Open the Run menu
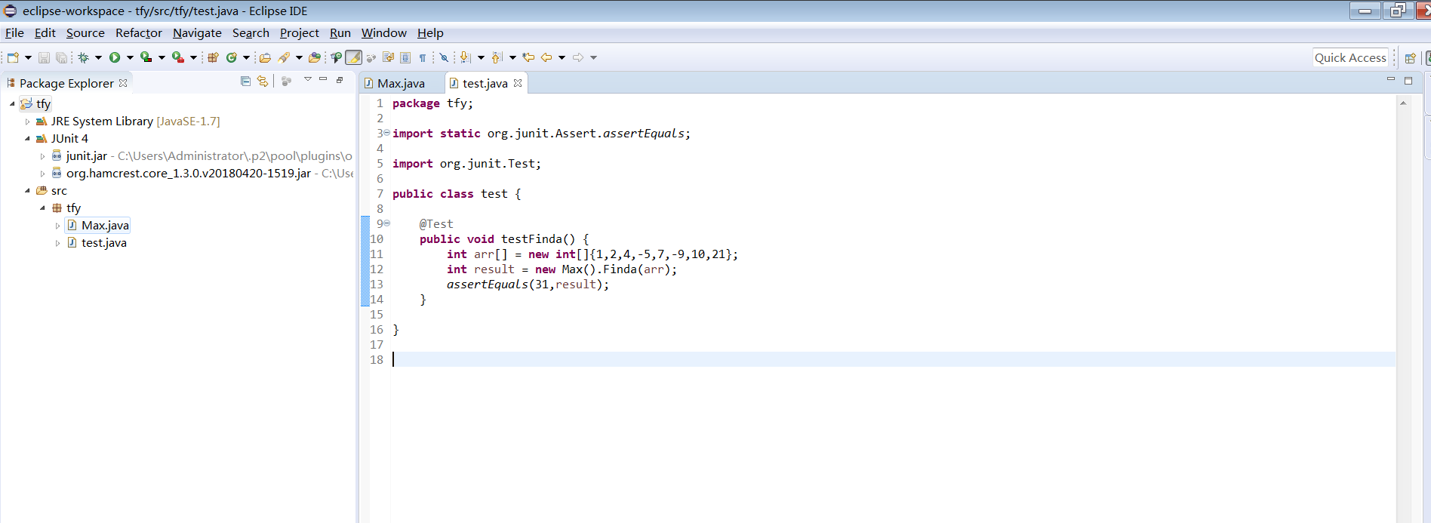 (340, 32)
